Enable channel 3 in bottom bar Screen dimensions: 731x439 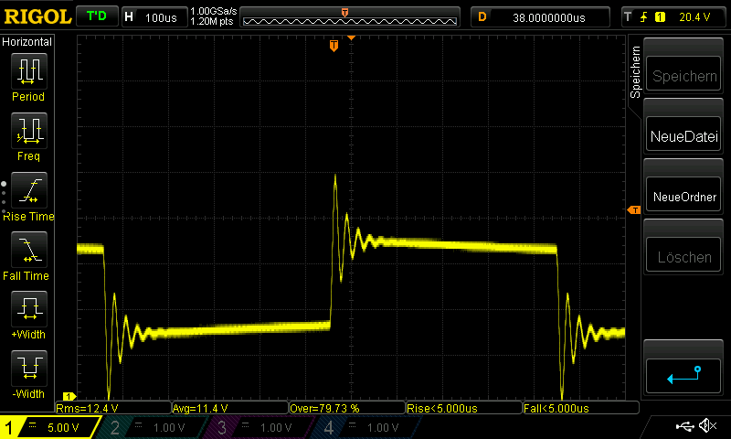pos(254,427)
